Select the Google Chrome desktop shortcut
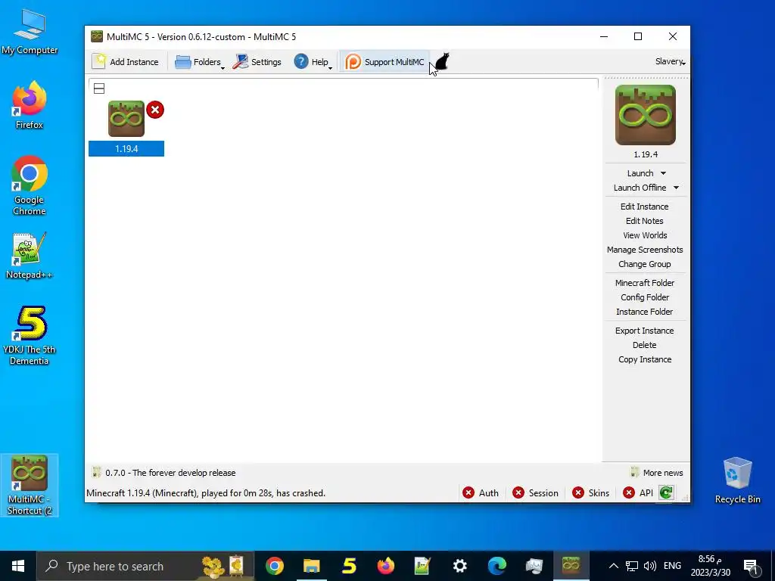 click(x=30, y=185)
